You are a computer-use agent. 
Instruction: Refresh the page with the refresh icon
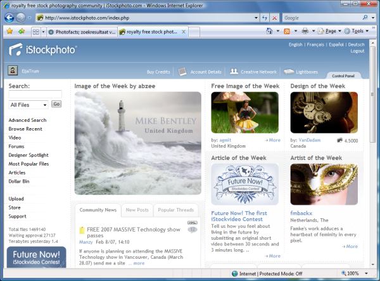coord(265,18)
